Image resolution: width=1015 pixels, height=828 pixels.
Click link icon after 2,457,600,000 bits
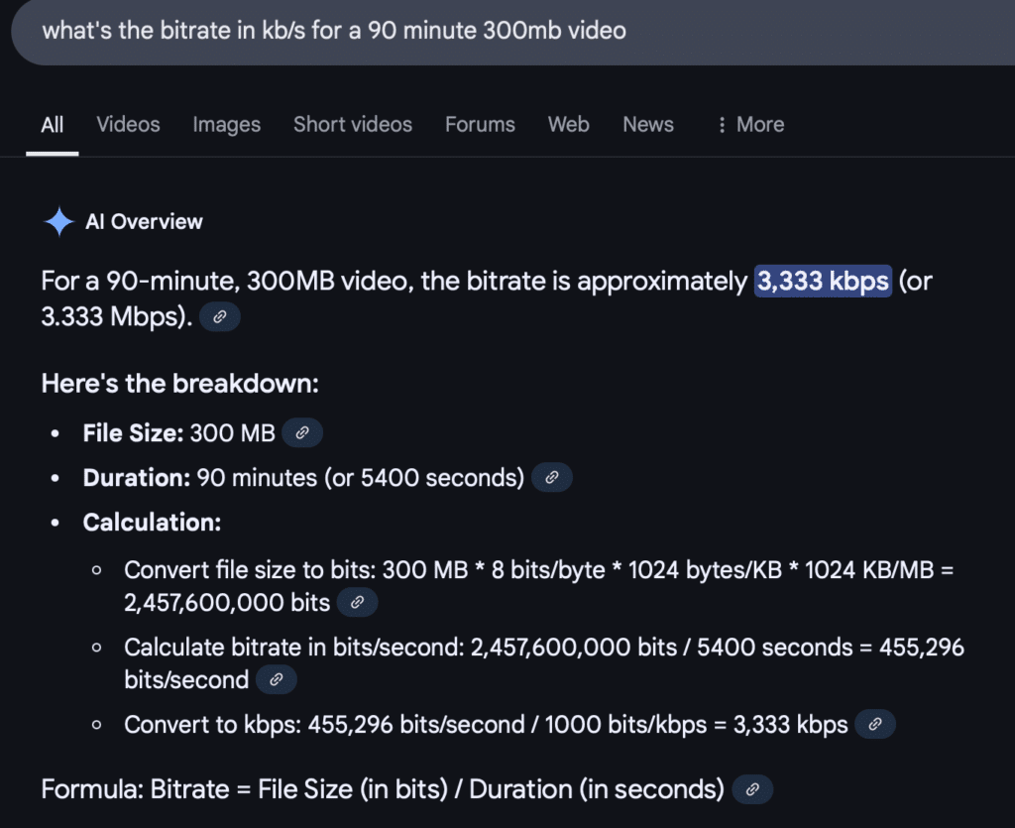point(358,602)
